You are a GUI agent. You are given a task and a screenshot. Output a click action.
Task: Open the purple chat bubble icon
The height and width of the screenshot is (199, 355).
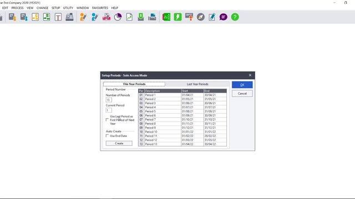click(223, 17)
